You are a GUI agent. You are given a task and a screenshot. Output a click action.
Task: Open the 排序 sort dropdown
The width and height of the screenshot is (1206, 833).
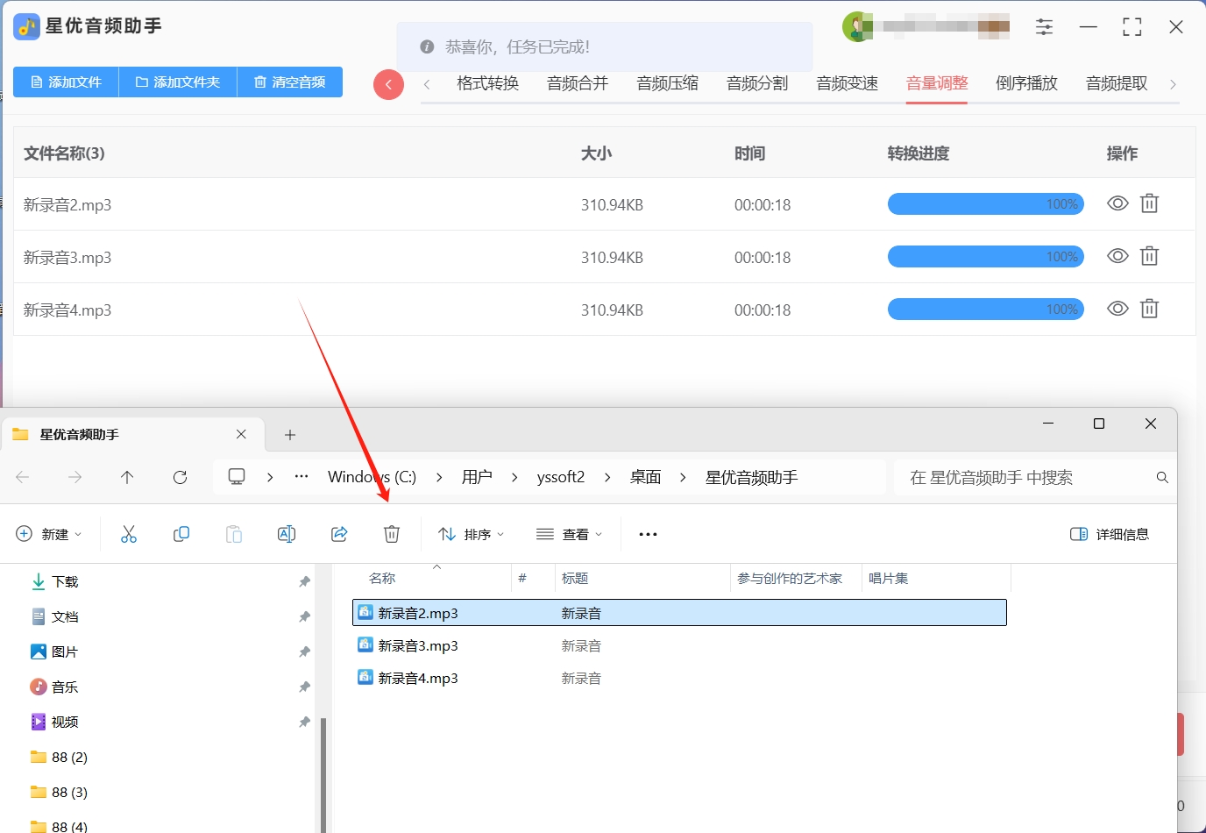[472, 534]
